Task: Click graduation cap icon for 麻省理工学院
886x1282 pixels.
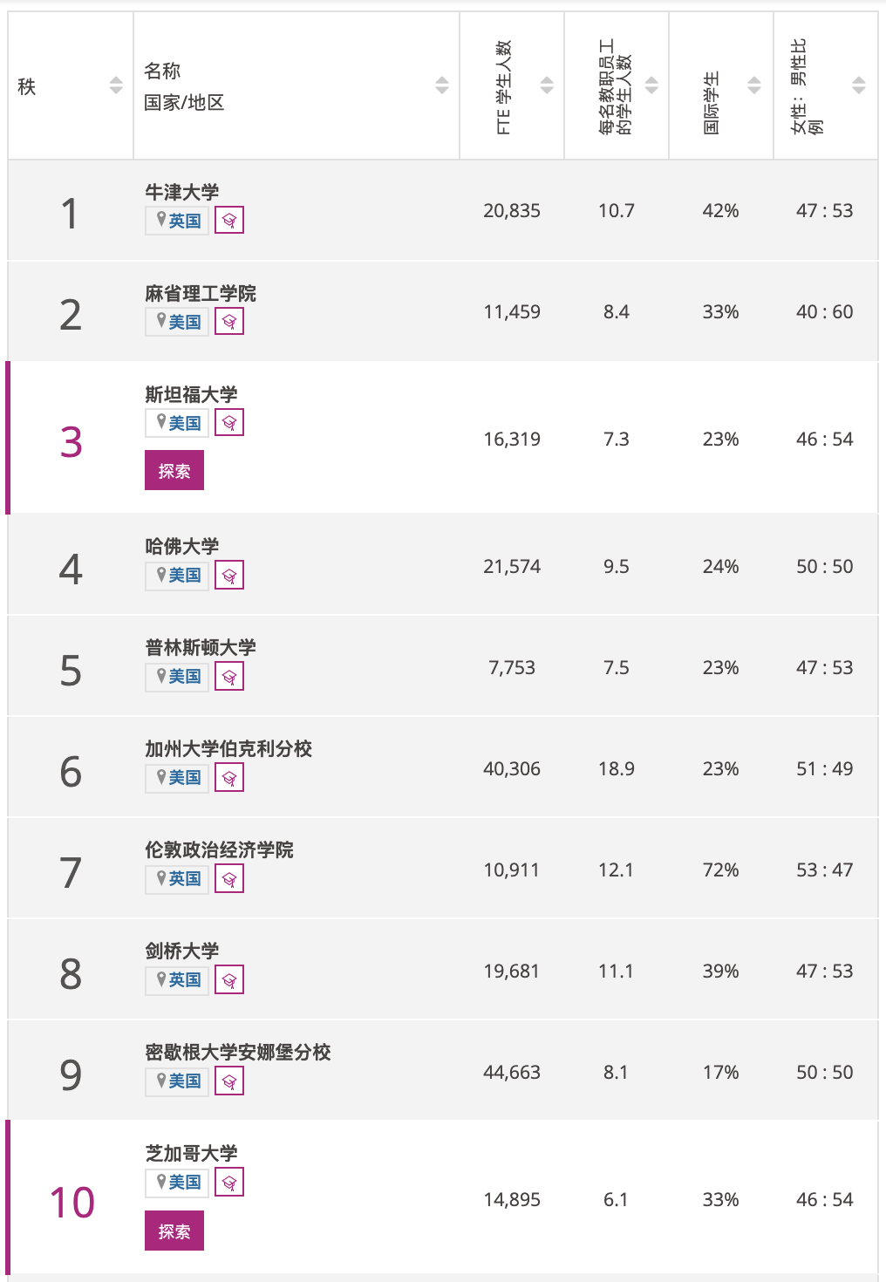Action: (229, 322)
